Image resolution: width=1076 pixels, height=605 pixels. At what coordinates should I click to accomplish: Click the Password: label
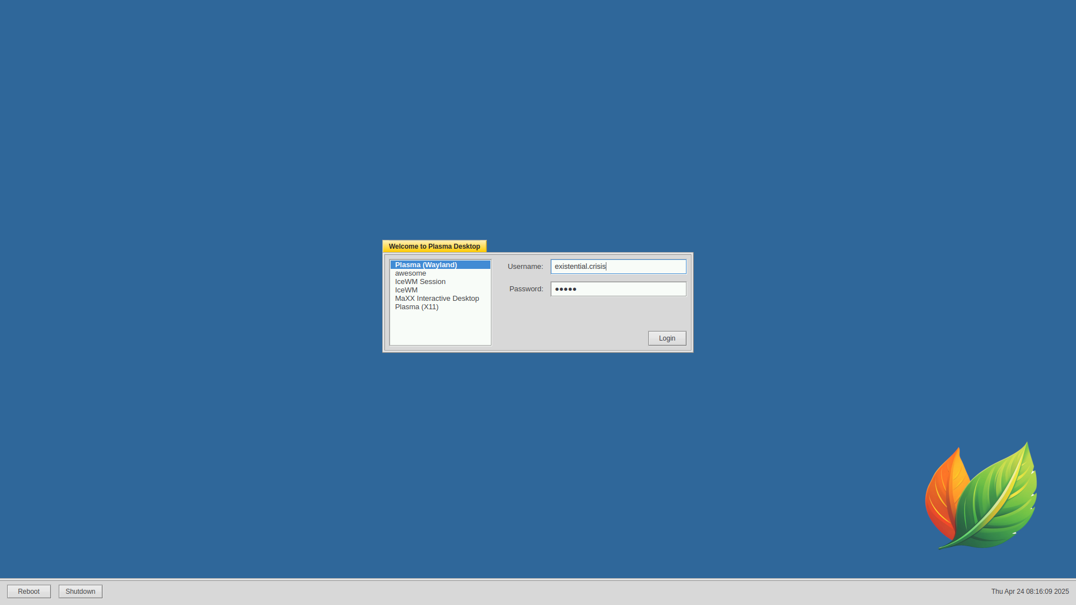(526, 289)
